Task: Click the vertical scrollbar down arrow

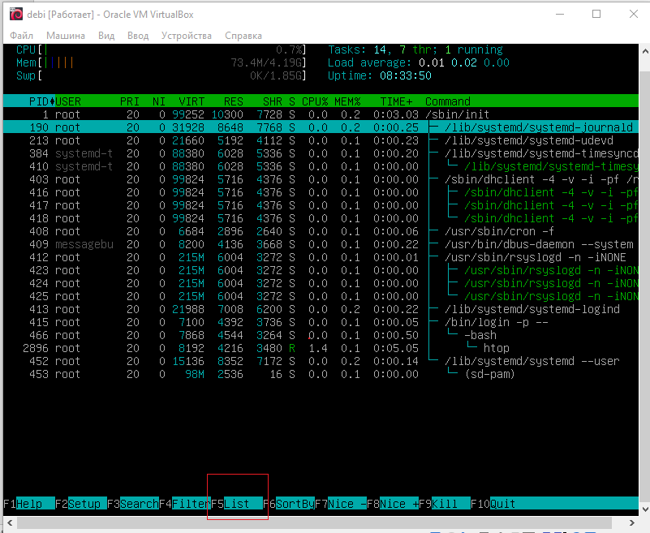Action: click(644, 509)
